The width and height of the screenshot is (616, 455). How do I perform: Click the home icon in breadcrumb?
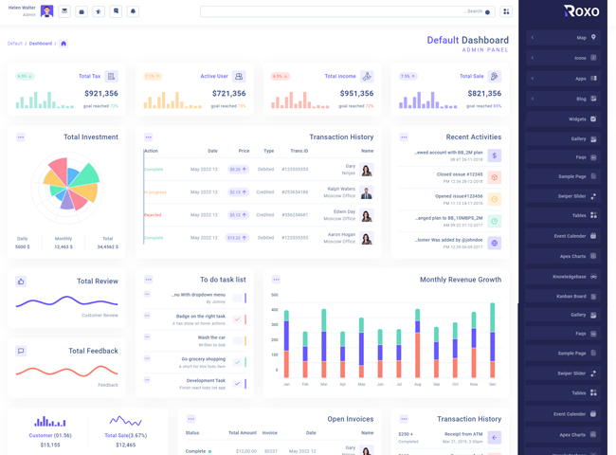pyautogui.click(x=63, y=44)
